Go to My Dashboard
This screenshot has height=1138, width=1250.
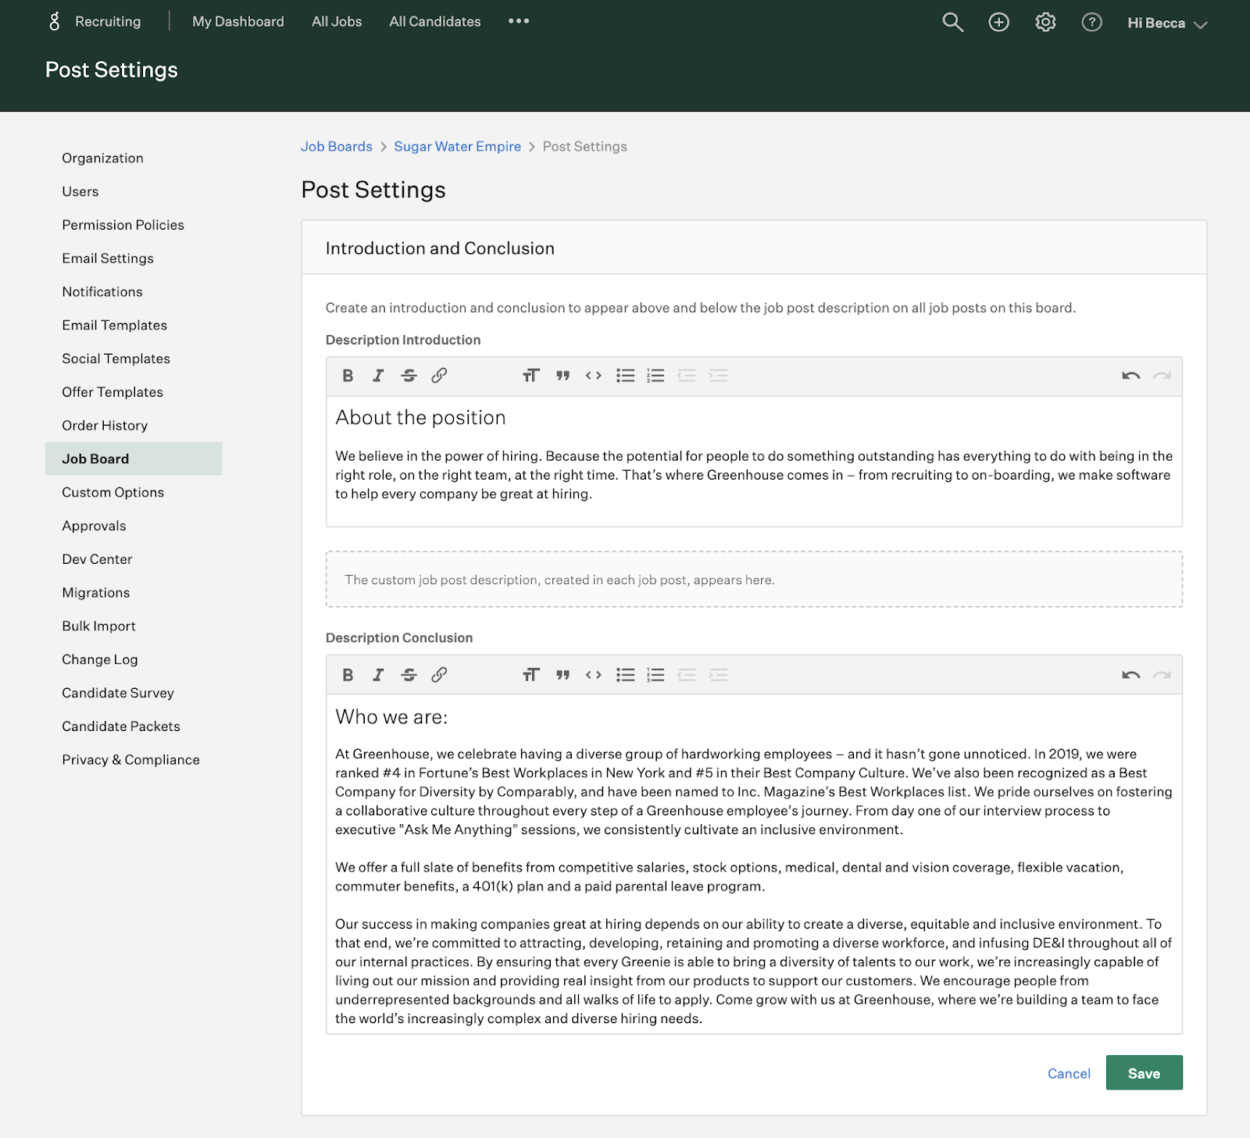238,22
